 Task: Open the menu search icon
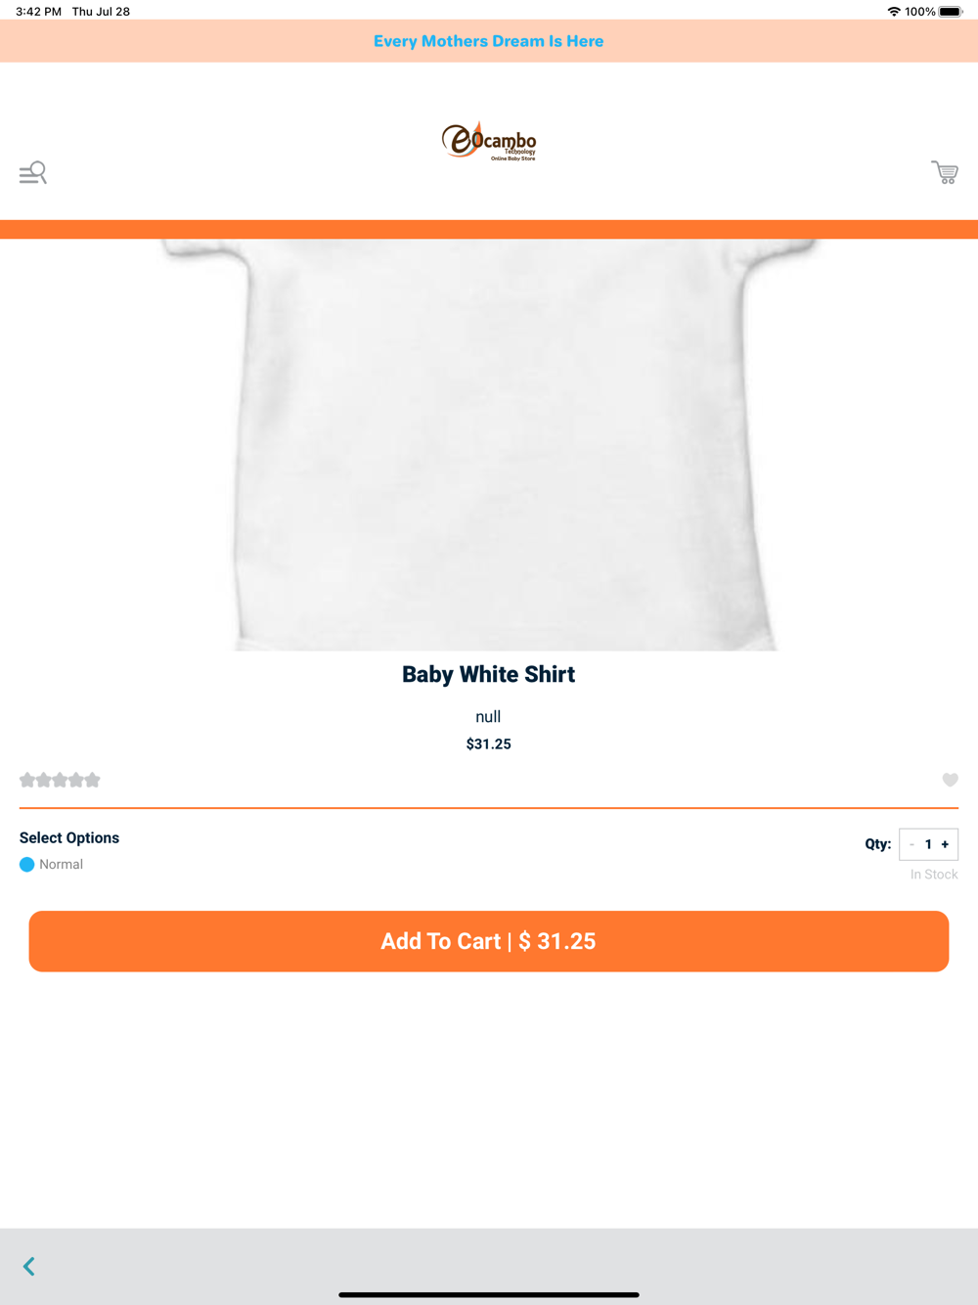click(33, 173)
